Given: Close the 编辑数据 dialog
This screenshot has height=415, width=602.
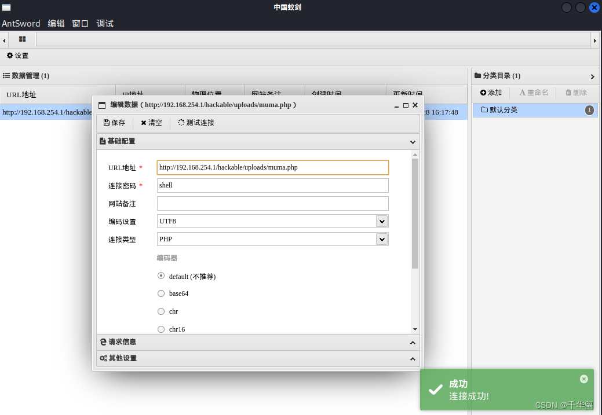Looking at the screenshot, I should pyautogui.click(x=415, y=105).
